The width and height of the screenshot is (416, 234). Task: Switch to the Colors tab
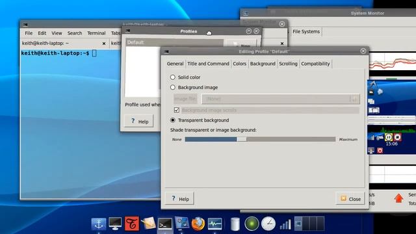click(x=240, y=64)
